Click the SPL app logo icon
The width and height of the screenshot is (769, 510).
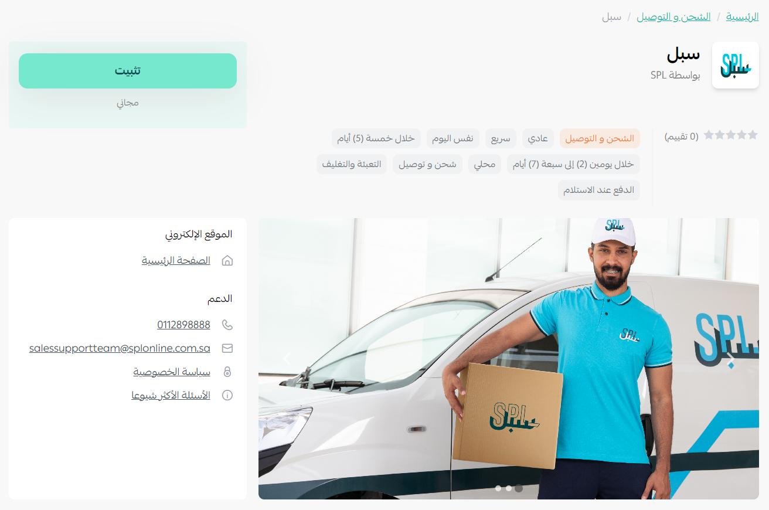tap(735, 65)
